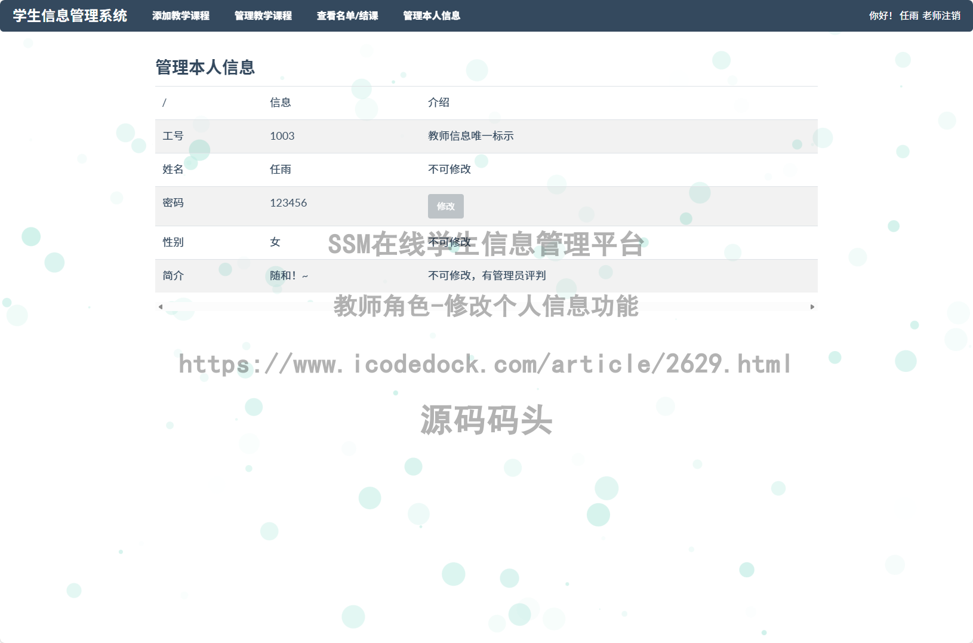The height and width of the screenshot is (643, 973).
Task: Open the 添加教学课程 menu item
Action: [181, 16]
